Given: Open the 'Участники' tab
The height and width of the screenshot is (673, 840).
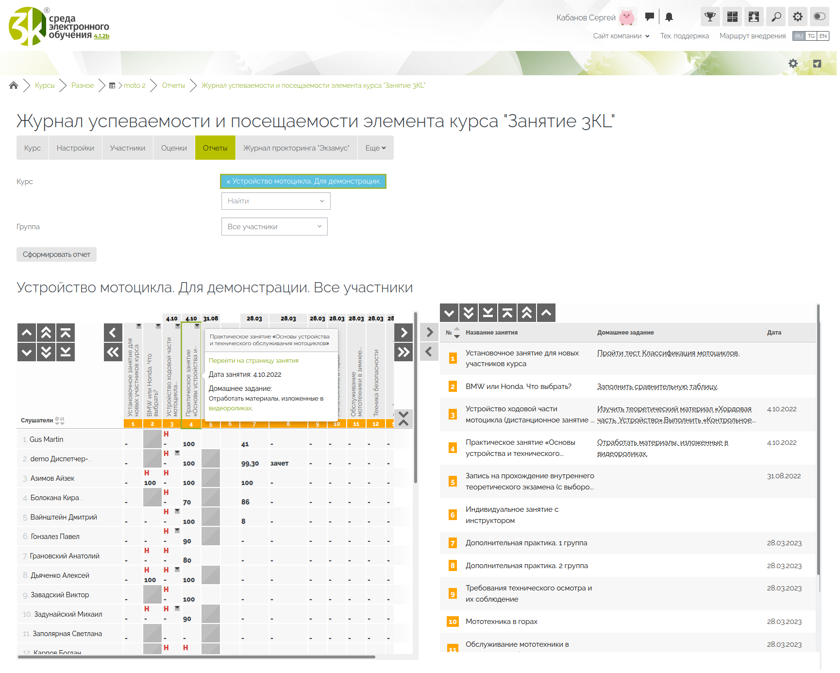Looking at the screenshot, I should (128, 149).
